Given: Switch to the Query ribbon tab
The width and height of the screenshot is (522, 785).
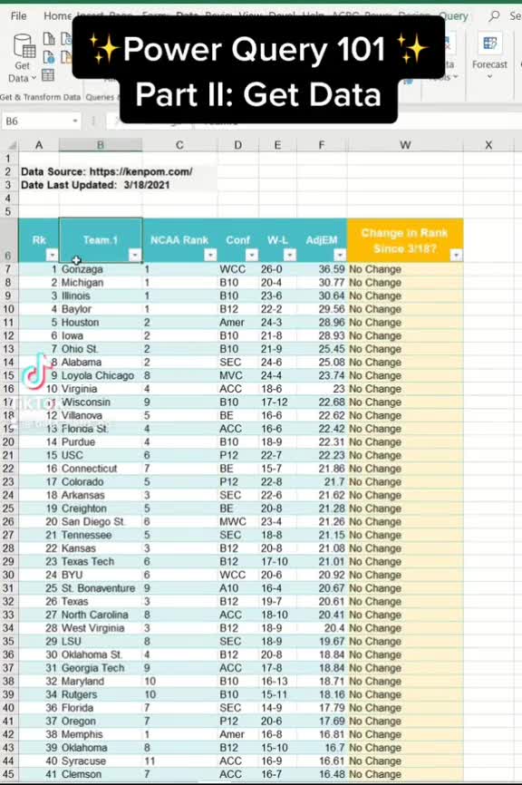Looking at the screenshot, I should tap(453, 16).
